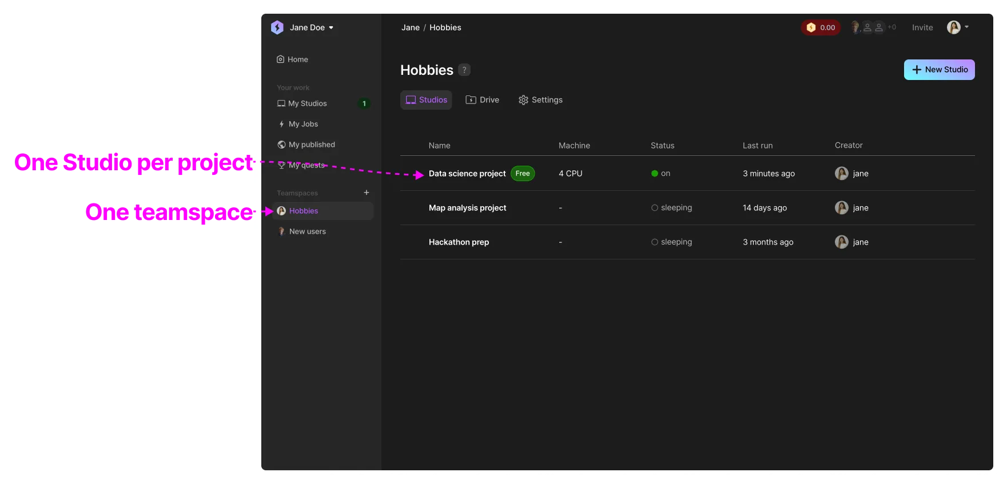
Task: Open My published in the sidebar
Action: tap(307, 145)
